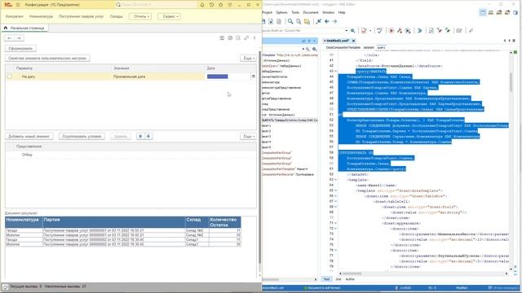Click the magnifier Find icon in XML editor toolbar
This screenshot has width=522, height=293.
click(290, 21)
